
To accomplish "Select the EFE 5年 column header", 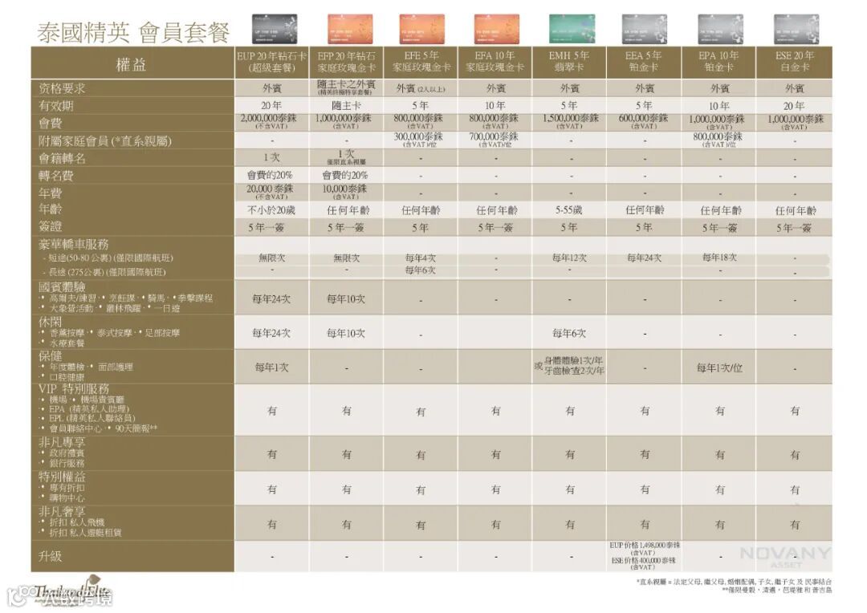I will click(421, 63).
